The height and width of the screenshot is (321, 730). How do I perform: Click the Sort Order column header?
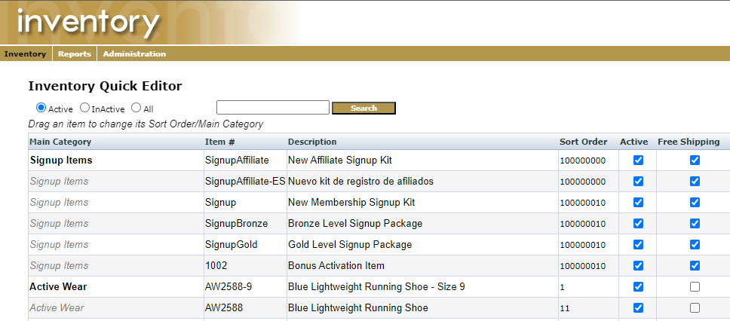point(583,142)
